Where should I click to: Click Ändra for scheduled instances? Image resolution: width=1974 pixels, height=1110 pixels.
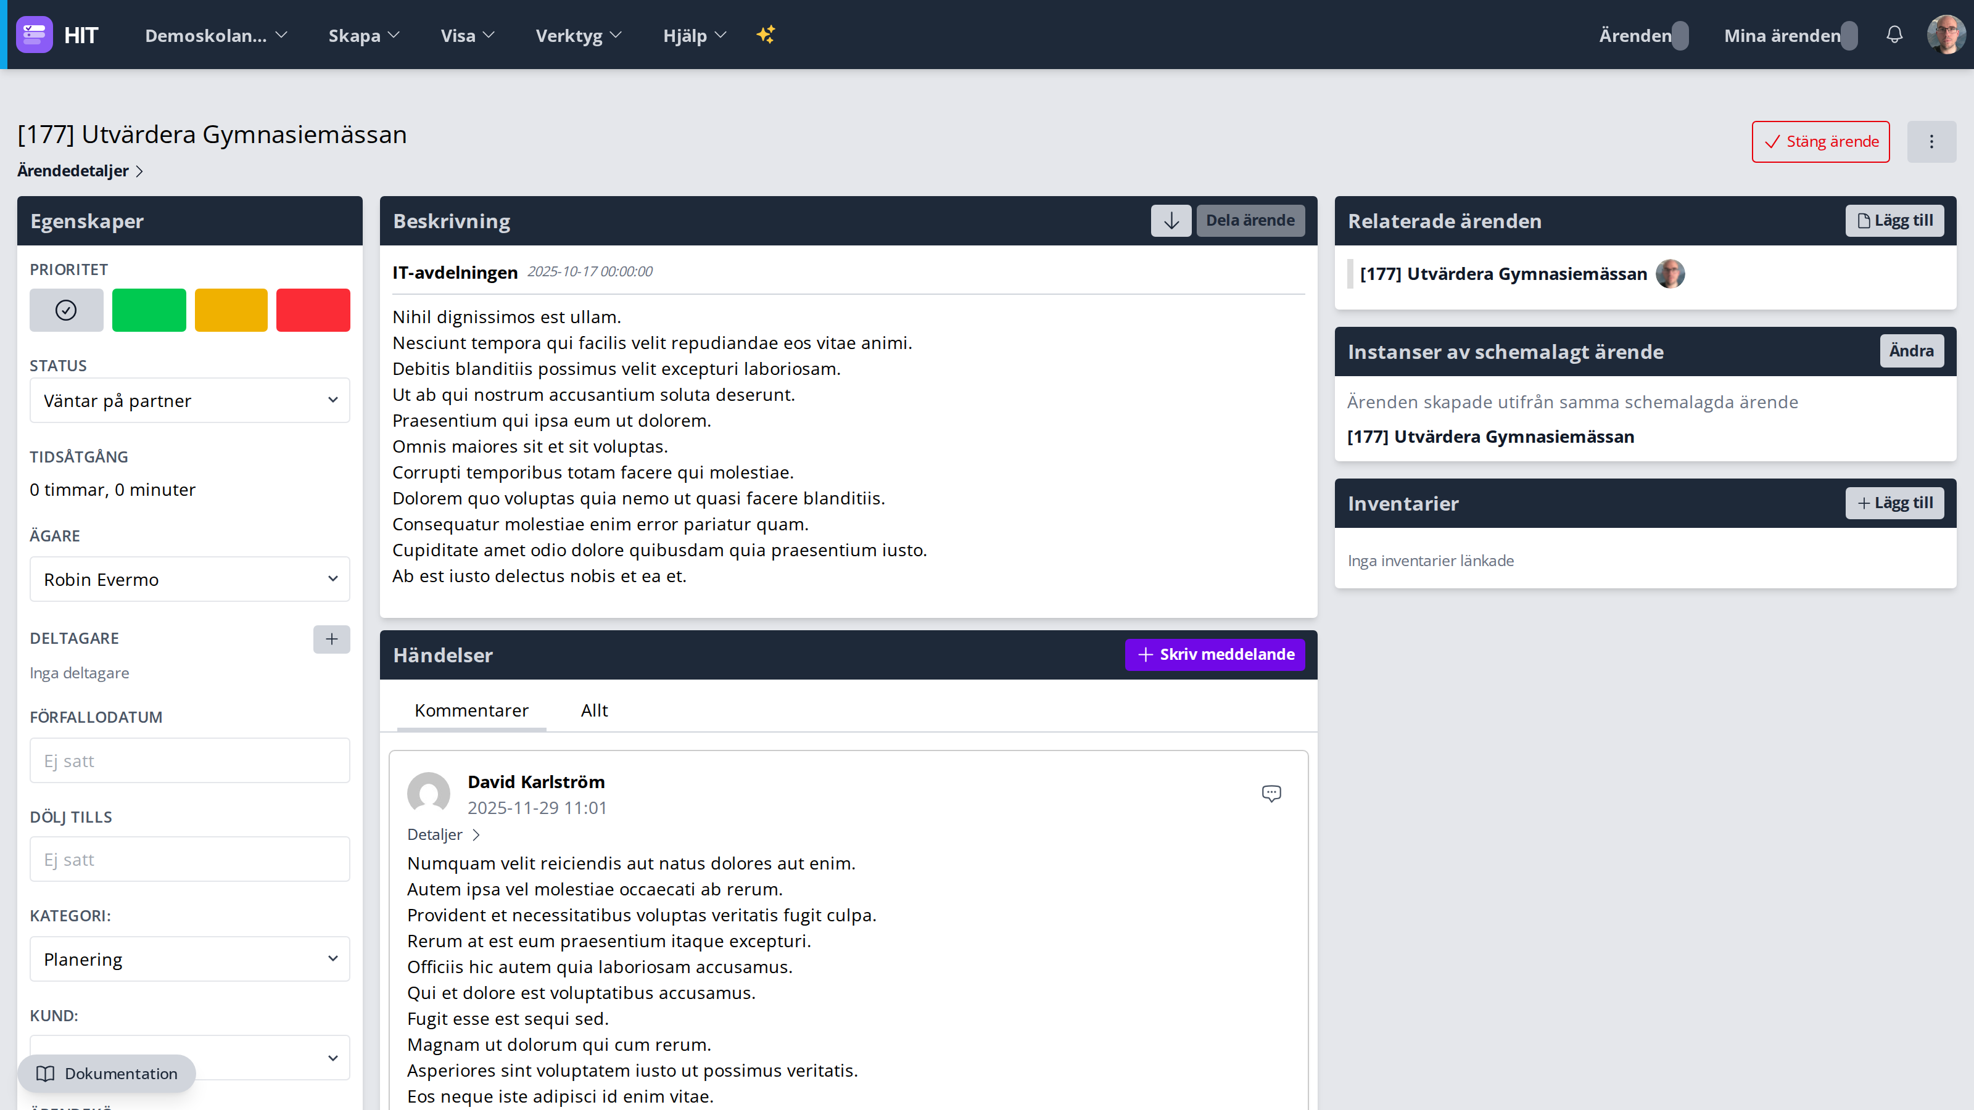coord(1912,351)
